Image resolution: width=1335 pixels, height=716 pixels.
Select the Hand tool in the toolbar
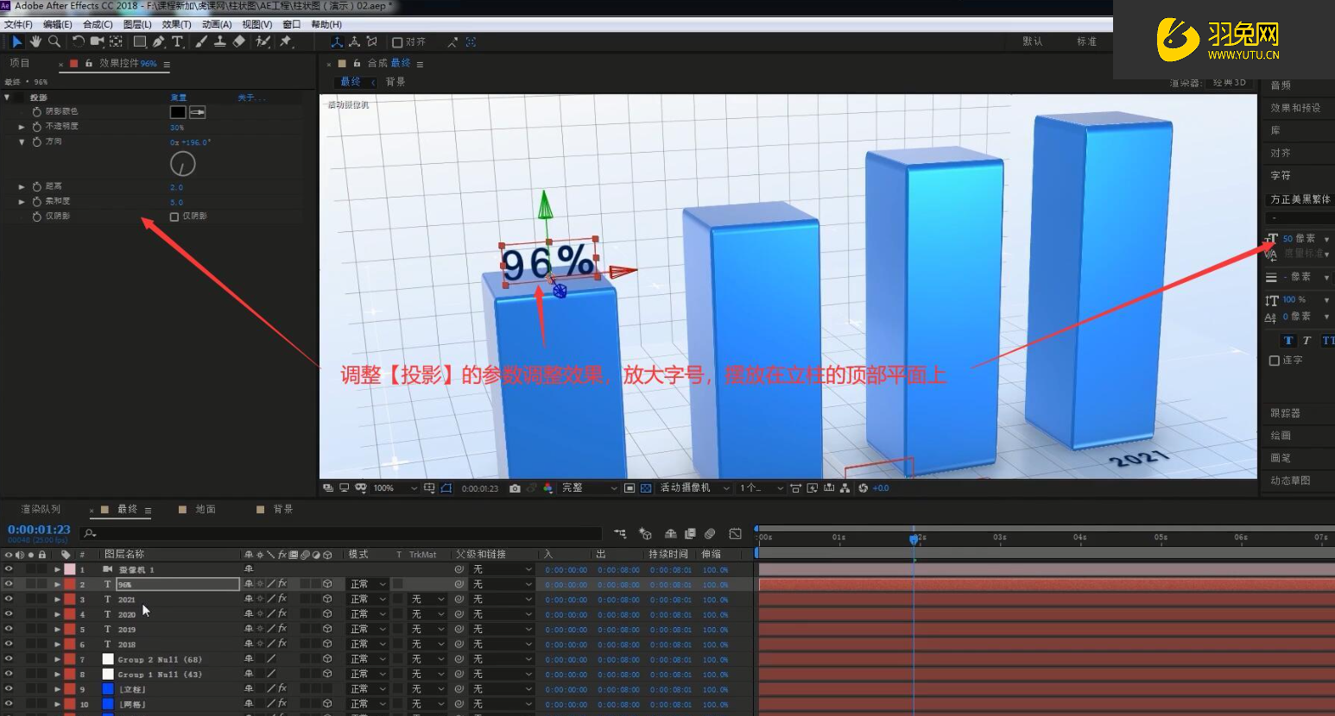pos(35,41)
